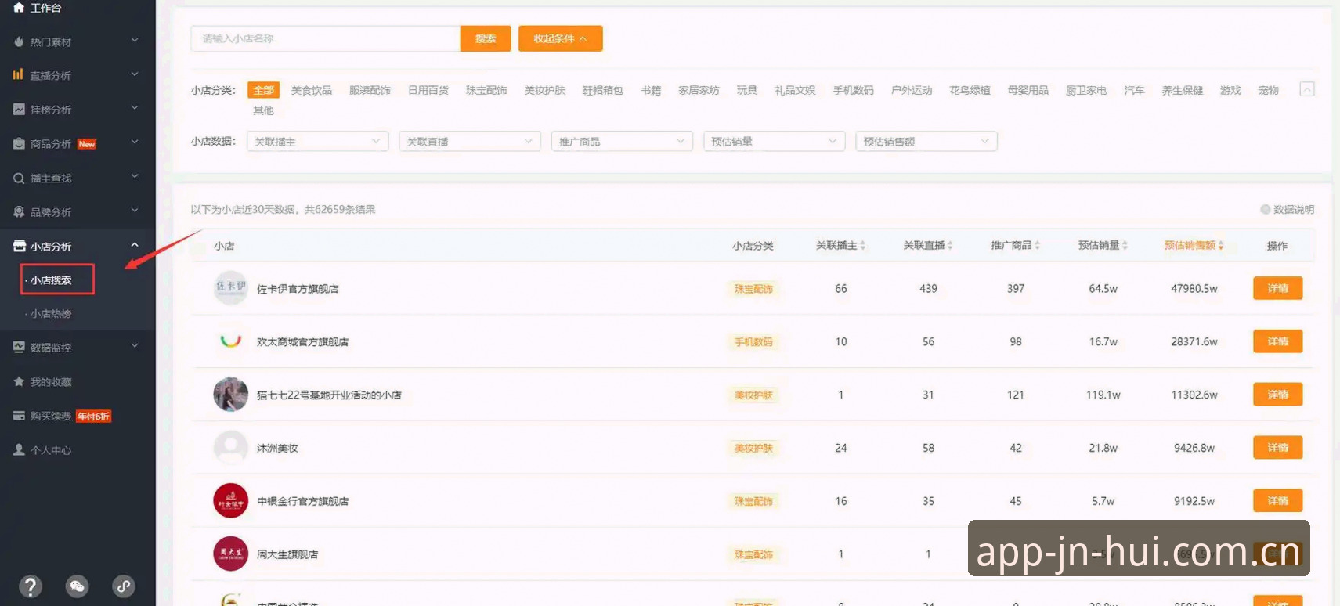Select the 美食饮品 category filter
The width and height of the screenshot is (1340, 606).
pos(312,90)
